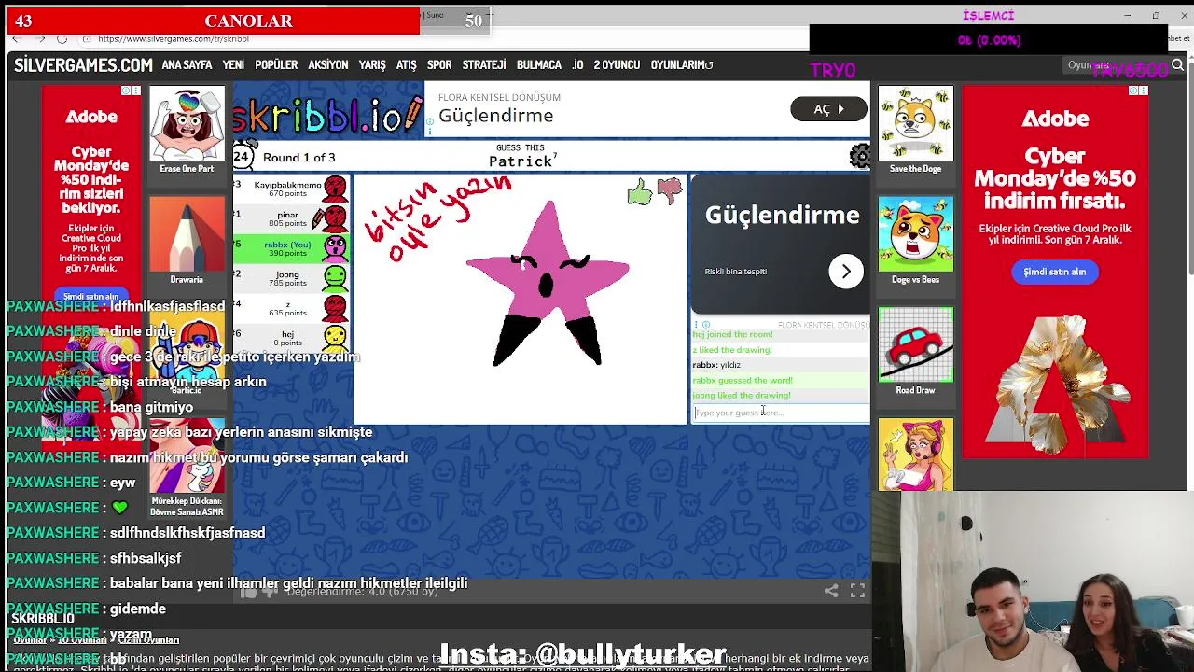
Task: Open info icon on left Adobe ad
Action: pos(126,91)
